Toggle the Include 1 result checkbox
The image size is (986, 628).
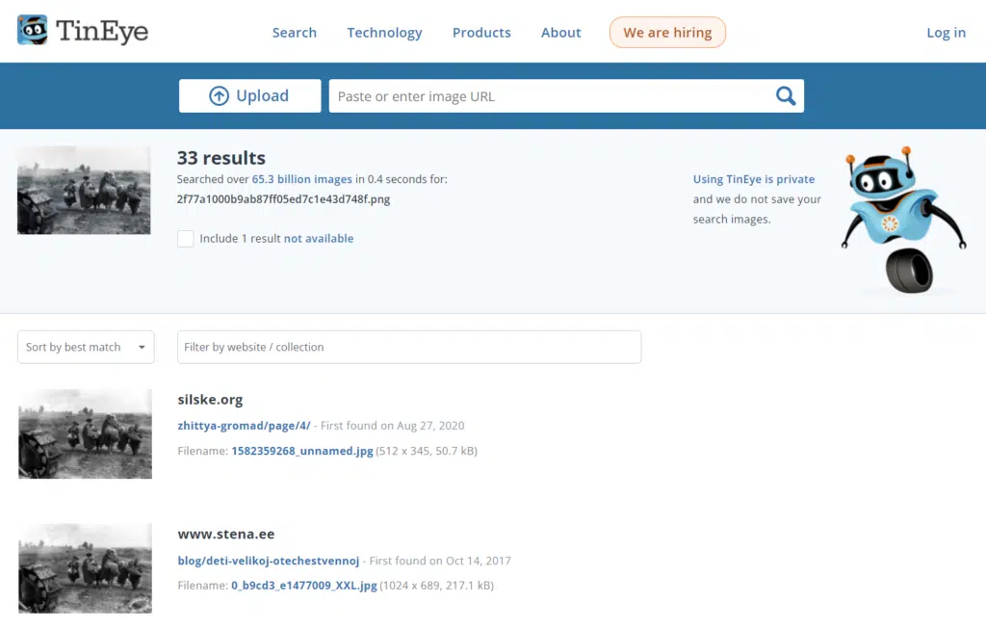pos(186,239)
